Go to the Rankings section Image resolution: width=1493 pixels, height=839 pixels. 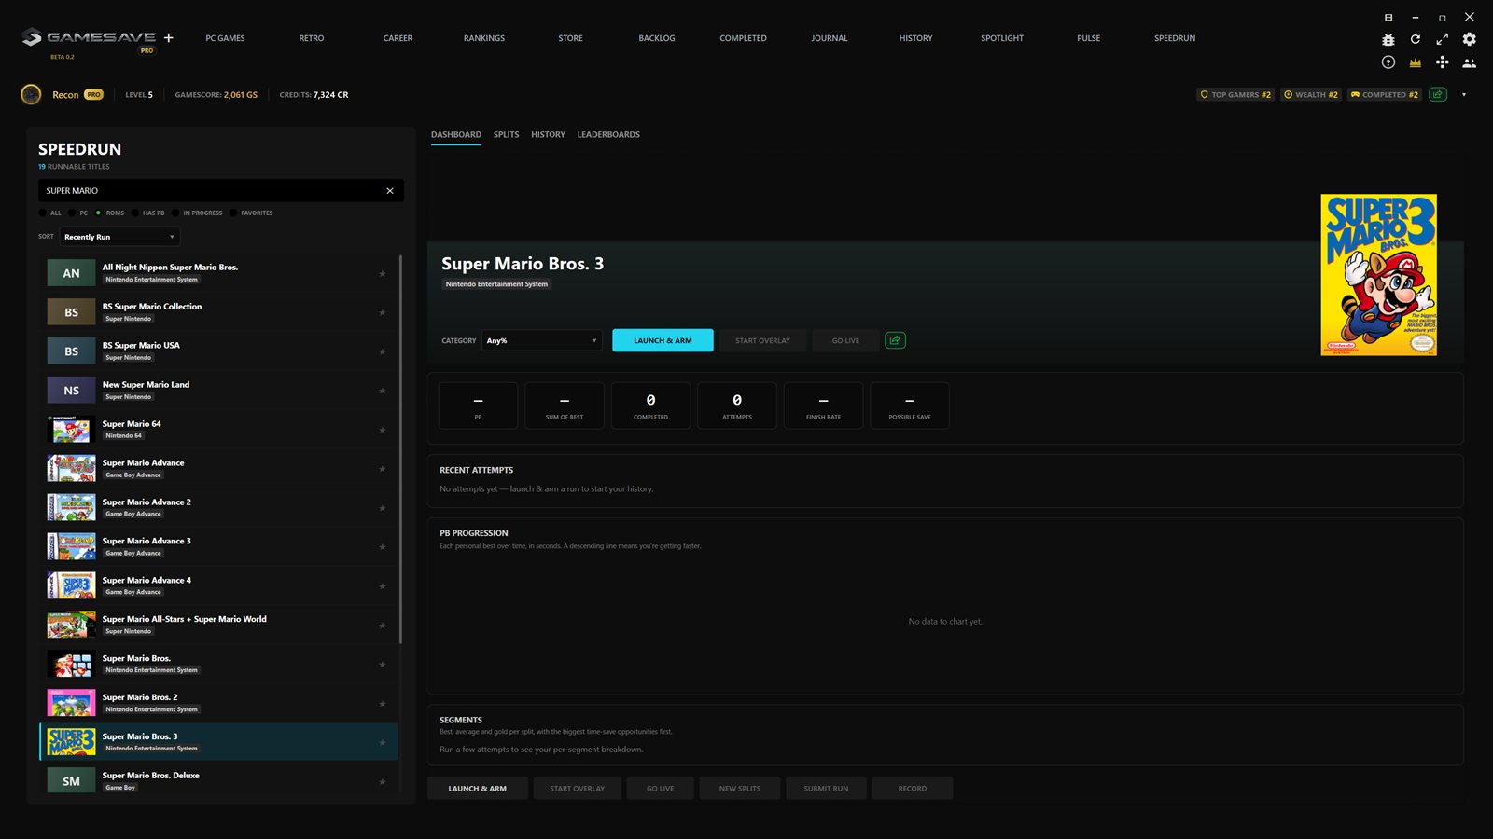coord(484,38)
